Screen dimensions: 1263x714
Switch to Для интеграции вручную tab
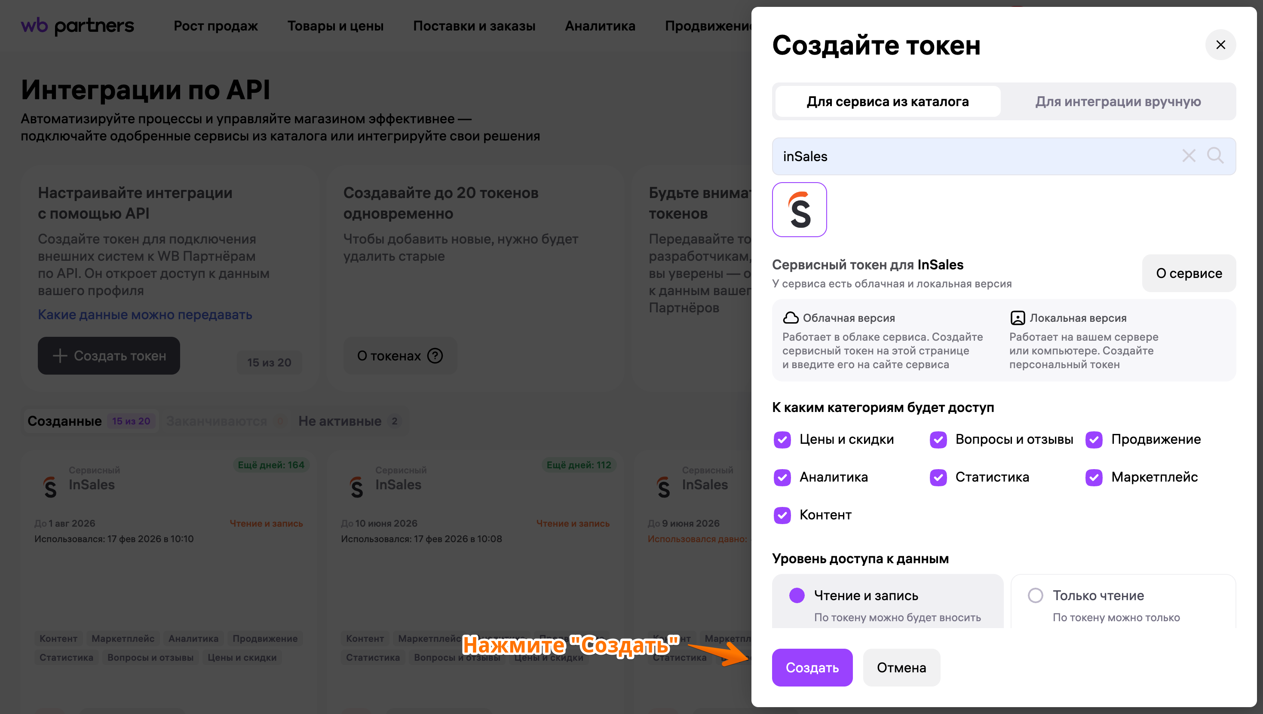[x=1118, y=101]
